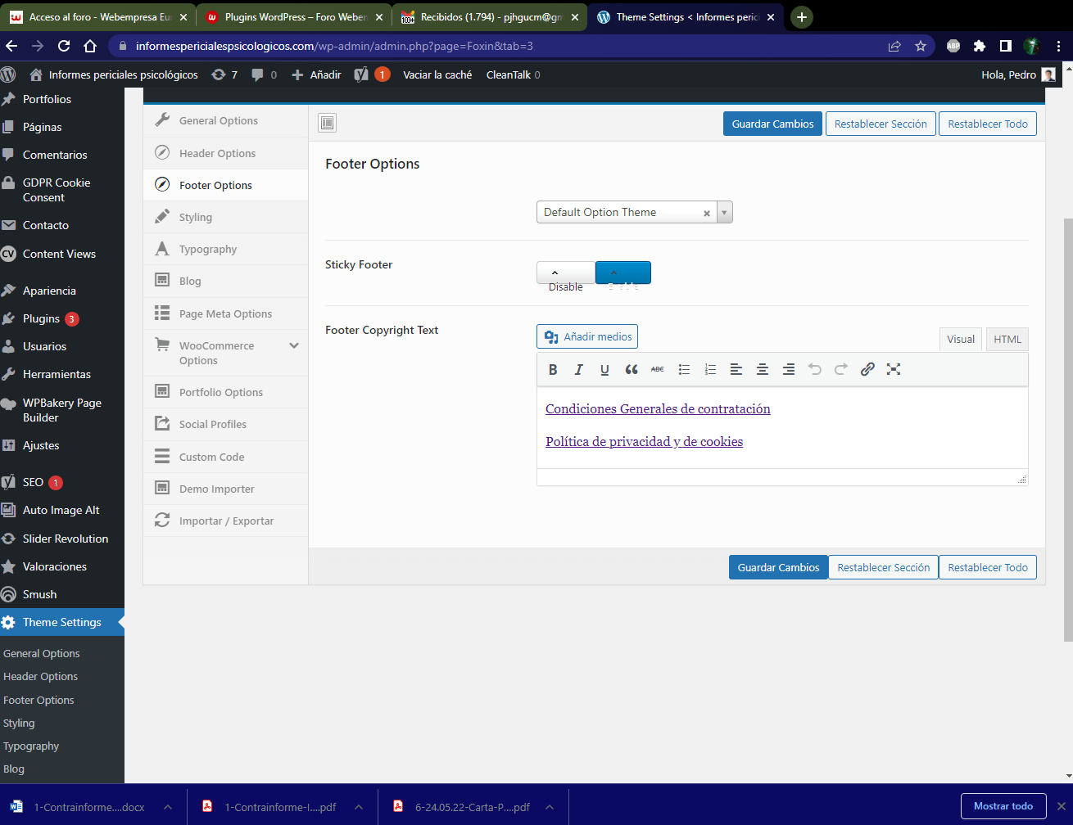Insert a bulleted list in the footer editor
The height and width of the screenshot is (825, 1073).
pyautogui.click(x=684, y=369)
